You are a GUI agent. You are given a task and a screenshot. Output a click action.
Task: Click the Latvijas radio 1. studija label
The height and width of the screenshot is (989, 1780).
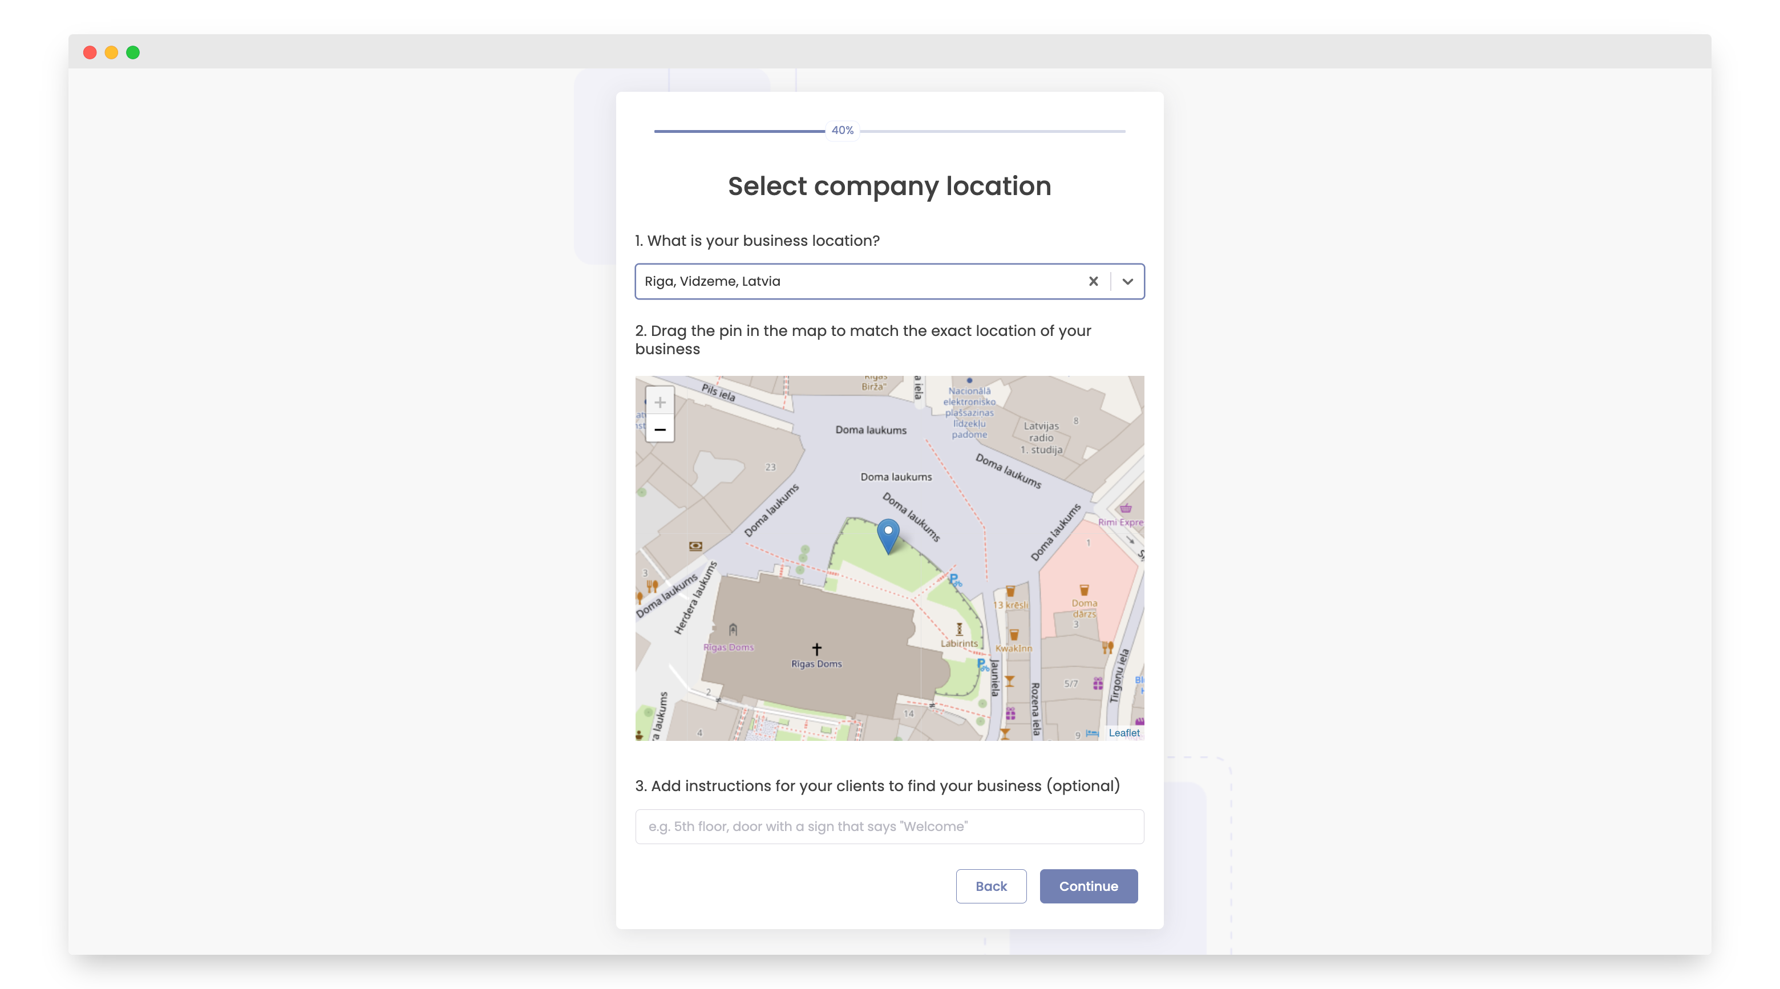[1041, 438]
